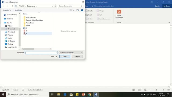Go up one folder level arrow
172x97 pixels.
click(x=13, y=6)
